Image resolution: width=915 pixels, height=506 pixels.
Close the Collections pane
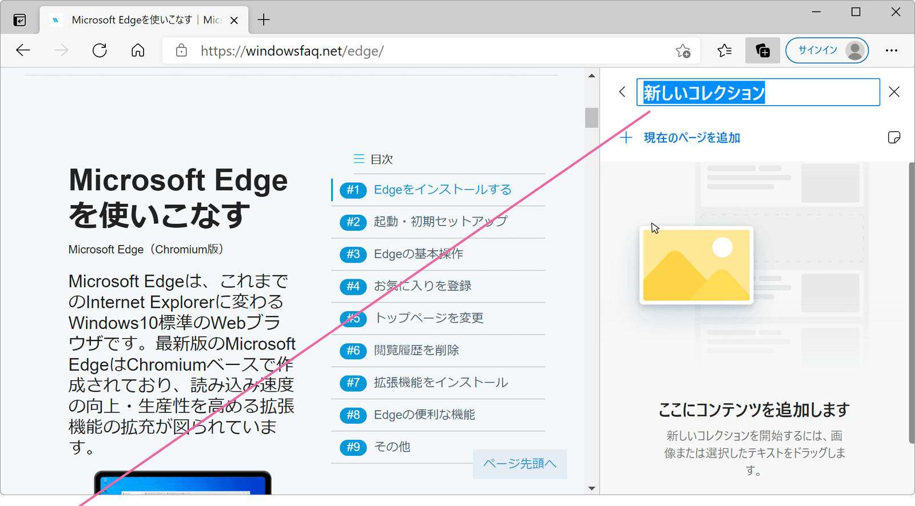(x=894, y=92)
